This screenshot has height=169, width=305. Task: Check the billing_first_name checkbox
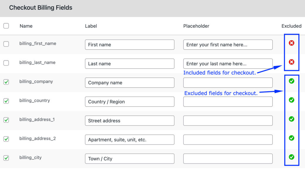[6, 44]
